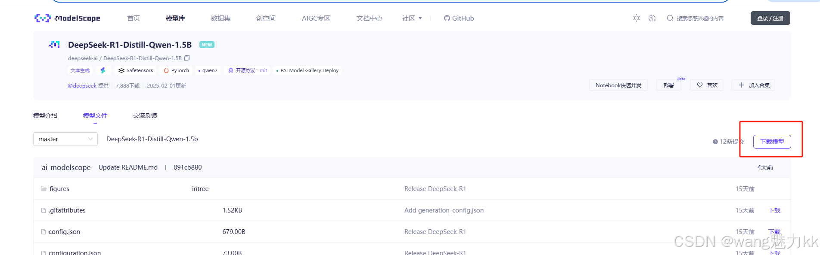Open 模型库 in navigation

click(175, 18)
